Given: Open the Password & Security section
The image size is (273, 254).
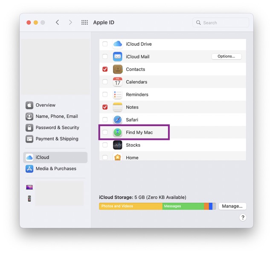Looking at the screenshot, I should coord(57,127).
